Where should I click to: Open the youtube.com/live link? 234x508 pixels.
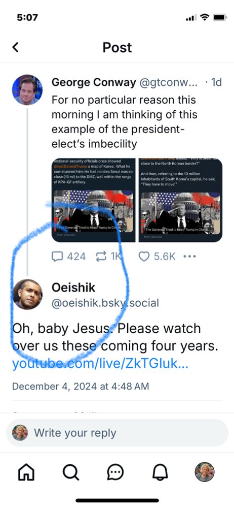(x=100, y=364)
